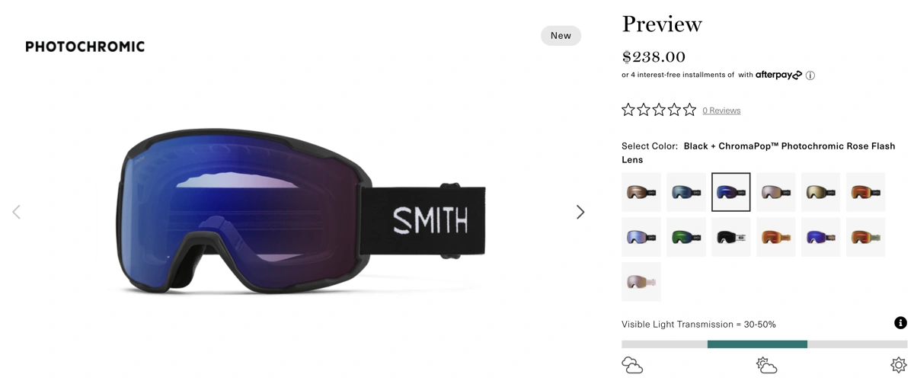Open the 0 Reviews link
The height and width of the screenshot is (381, 914).
pos(721,110)
